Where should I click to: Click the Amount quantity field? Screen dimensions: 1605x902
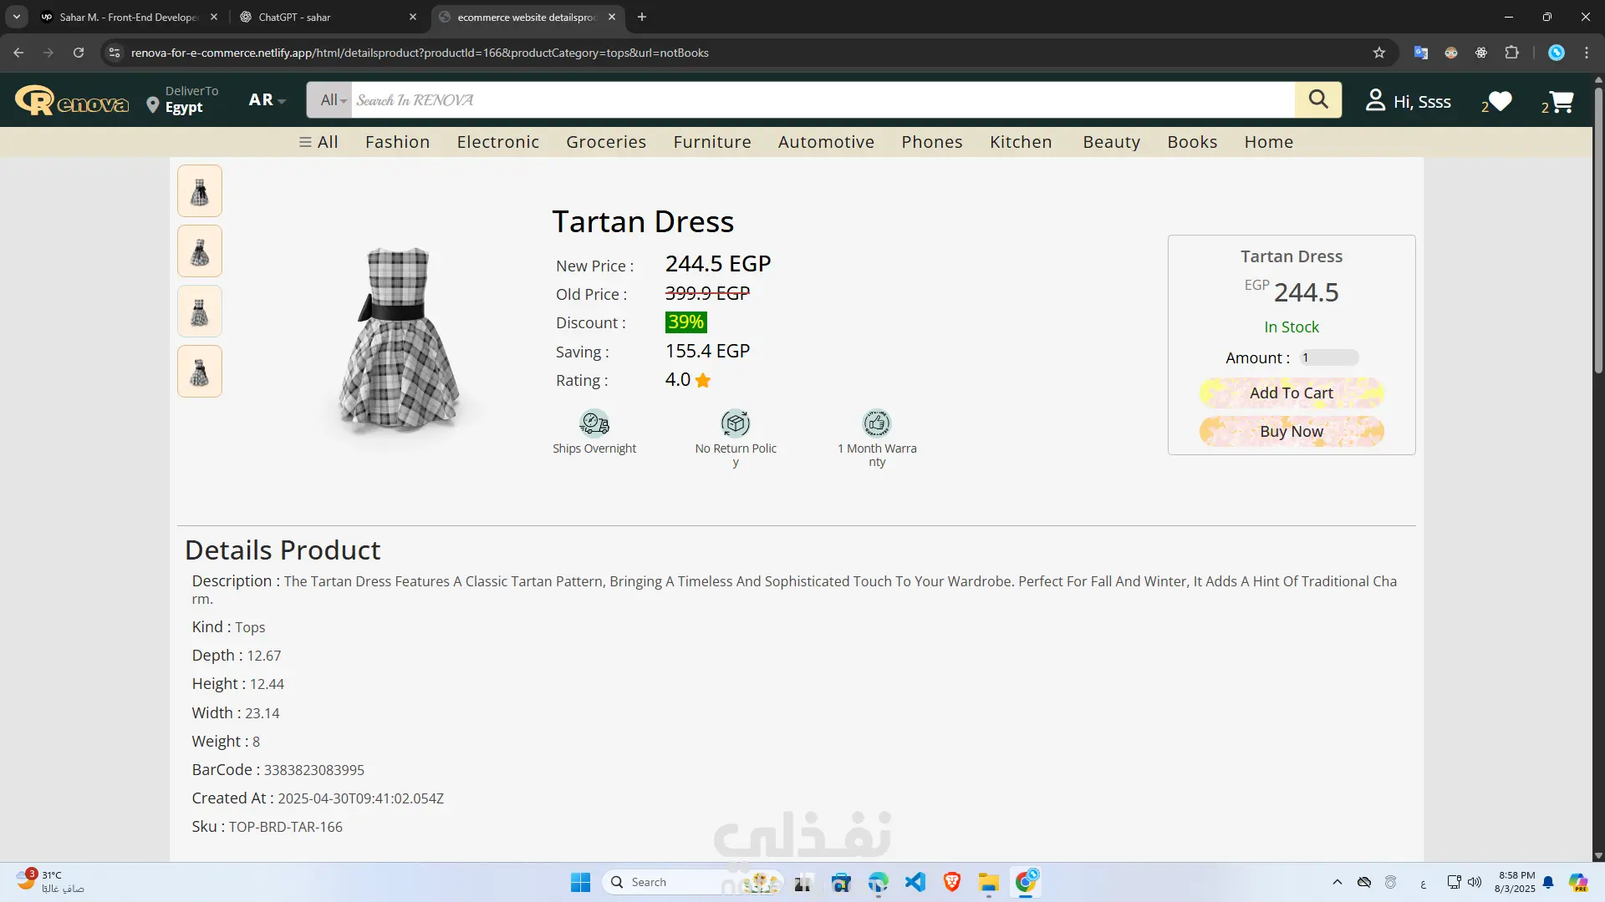coord(1329,358)
